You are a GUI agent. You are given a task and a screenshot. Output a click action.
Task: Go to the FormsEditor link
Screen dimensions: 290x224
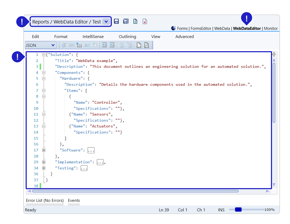point(201,28)
